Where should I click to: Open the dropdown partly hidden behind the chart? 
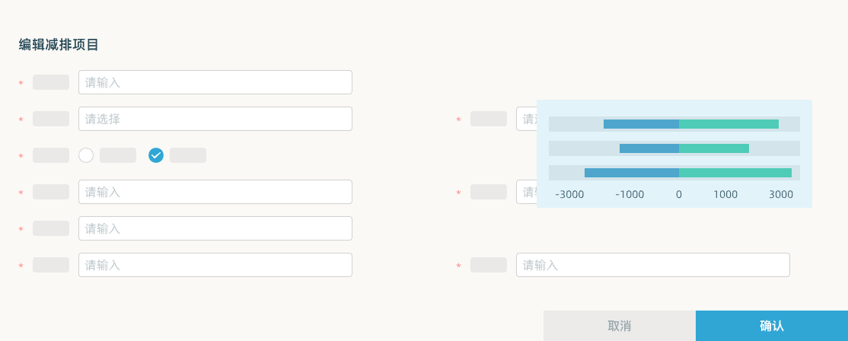526,119
